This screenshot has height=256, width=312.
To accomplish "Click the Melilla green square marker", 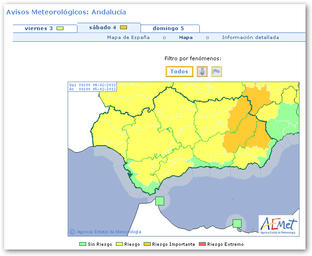I will coord(237,223).
